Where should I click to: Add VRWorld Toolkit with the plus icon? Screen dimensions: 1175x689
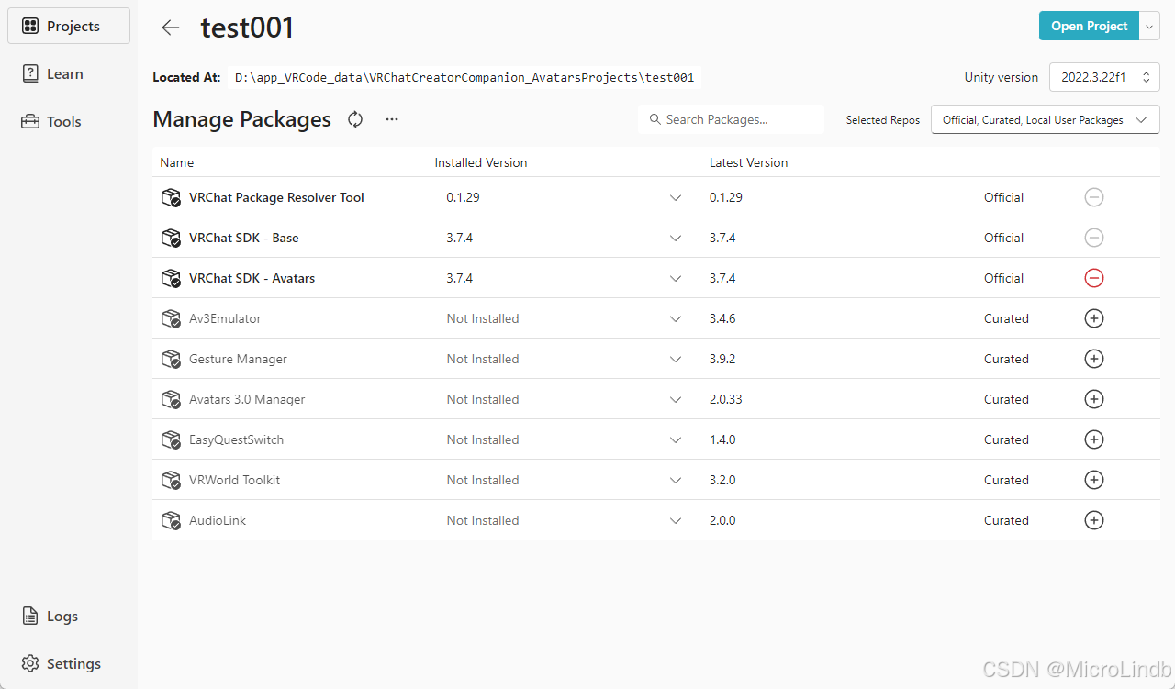click(1093, 480)
